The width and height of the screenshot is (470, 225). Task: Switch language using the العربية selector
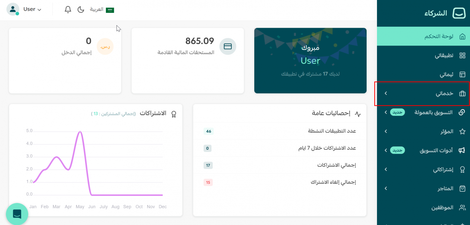point(102,9)
